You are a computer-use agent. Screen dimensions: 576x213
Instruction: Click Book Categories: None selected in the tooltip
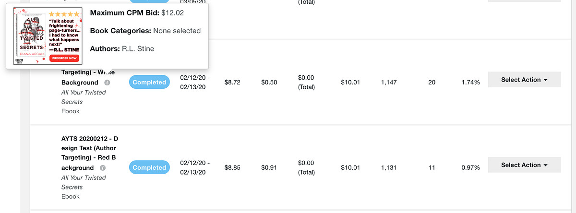click(x=145, y=31)
